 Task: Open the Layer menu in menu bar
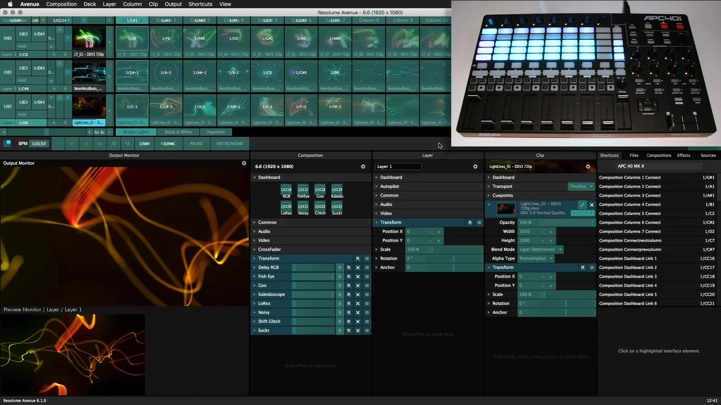[109, 4]
